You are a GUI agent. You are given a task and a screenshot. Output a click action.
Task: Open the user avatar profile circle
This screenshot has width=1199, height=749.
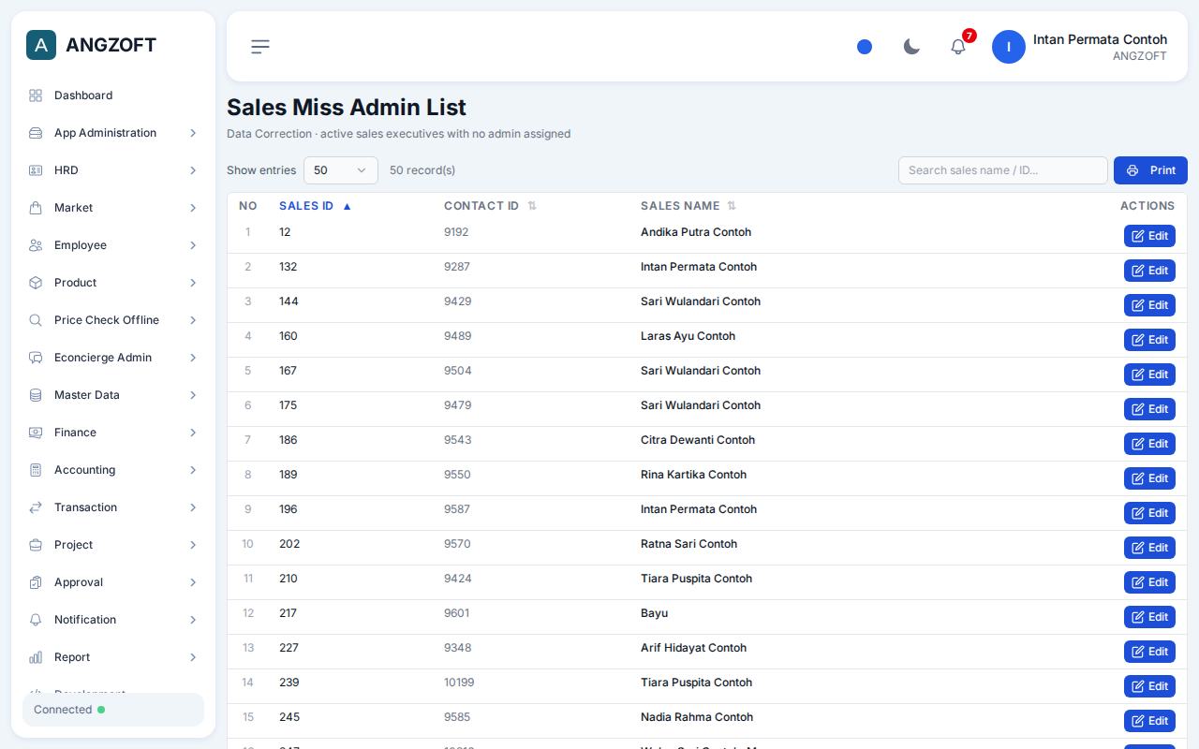[x=1009, y=47]
